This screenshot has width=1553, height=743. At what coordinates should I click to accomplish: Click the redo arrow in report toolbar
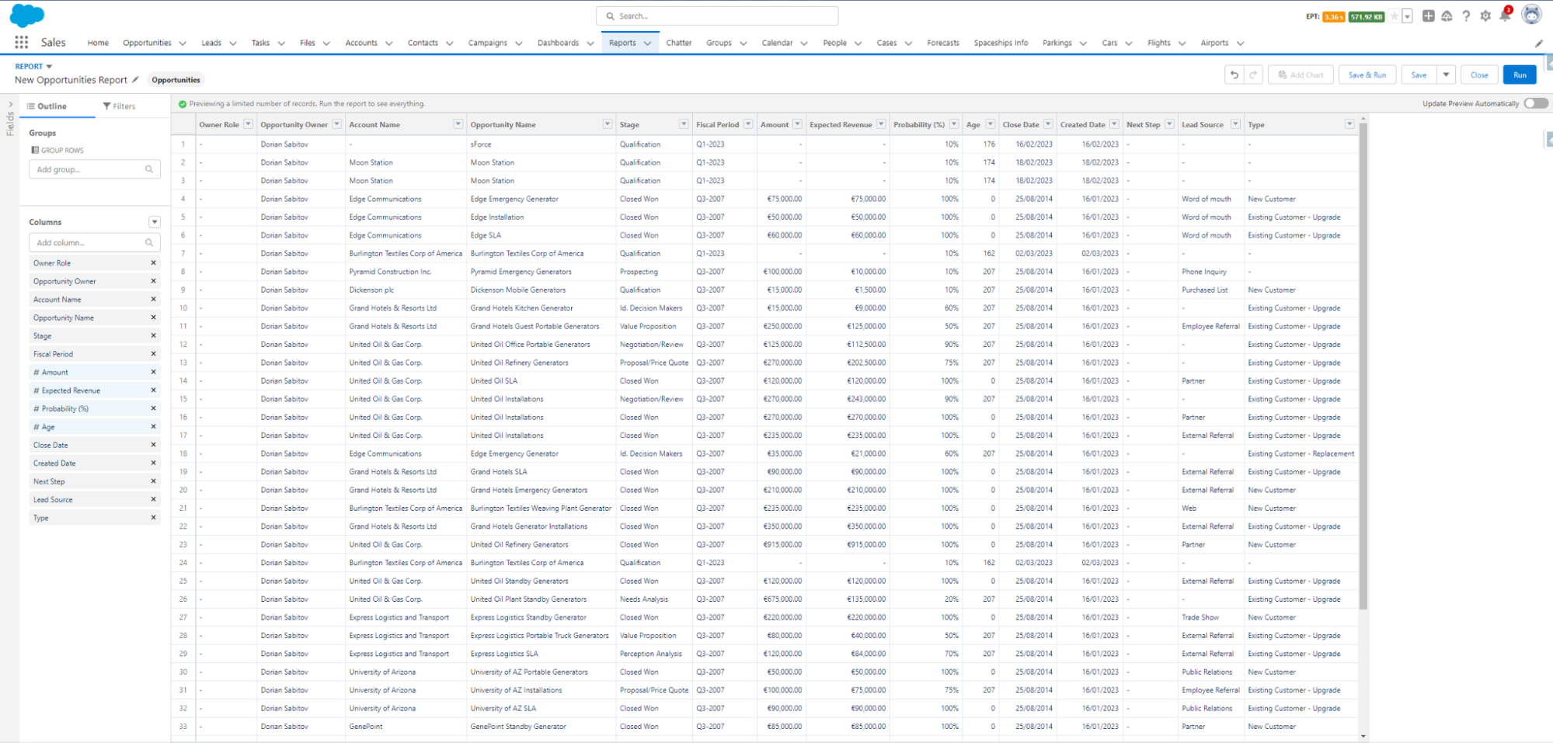pyautogui.click(x=1254, y=75)
